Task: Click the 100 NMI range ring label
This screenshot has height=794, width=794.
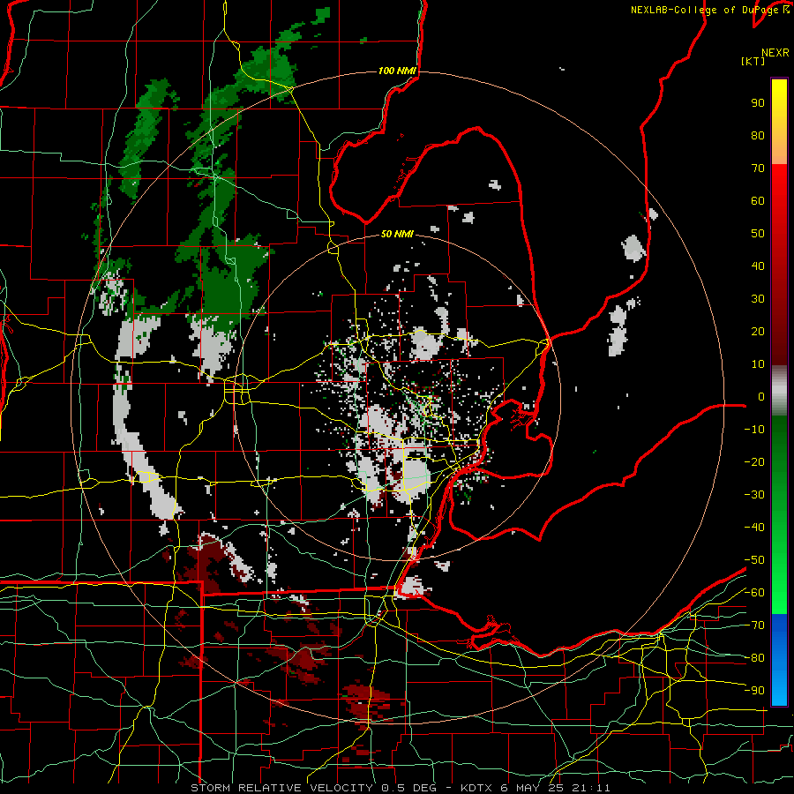Action: [x=397, y=71]
